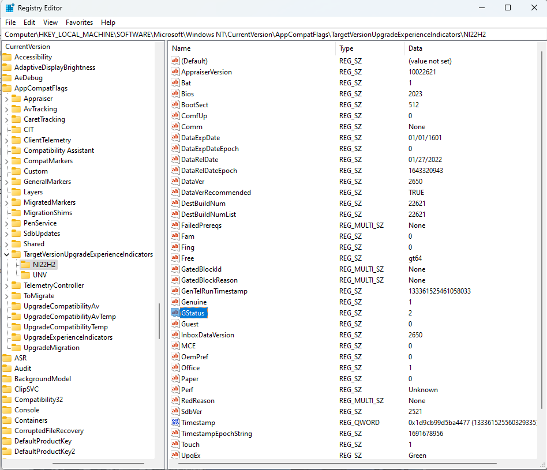Expand the CompatMarkers key
The width and height of the screenshot is (547, 470).
click(x=6, y=161)
